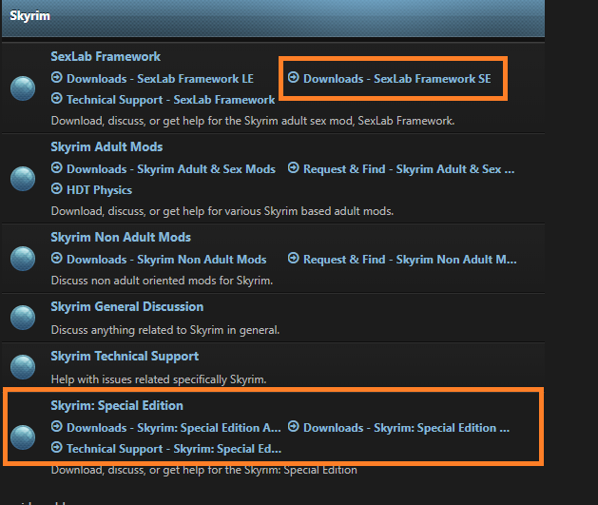Screen dimensions: 598x505
Task: Open Downloads - SexLab Framework SE subforum
Action: (397, 79)
